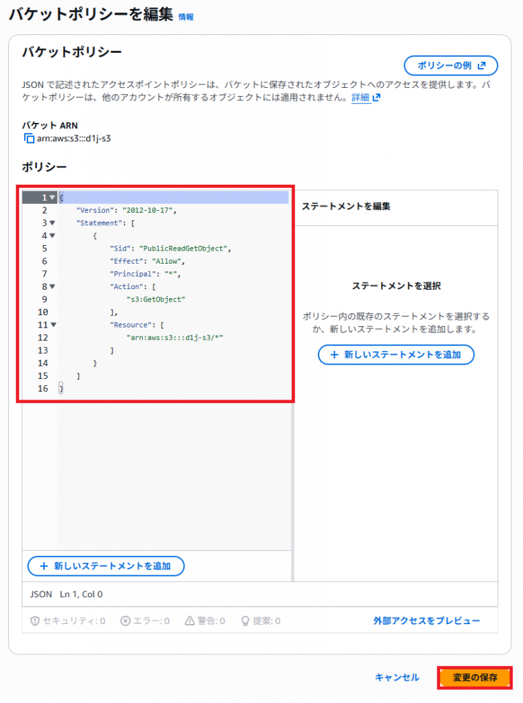Viewport: 523px width, 703px height.
Task: Open the 情報 info link beside title
Action: (x=186, y=17)
